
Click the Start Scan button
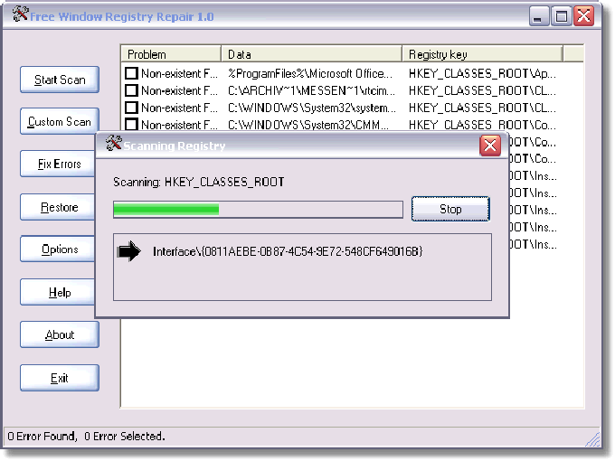(x=60, y=80)
